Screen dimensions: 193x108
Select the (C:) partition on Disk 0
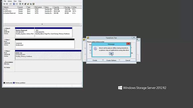click(53, 32)
